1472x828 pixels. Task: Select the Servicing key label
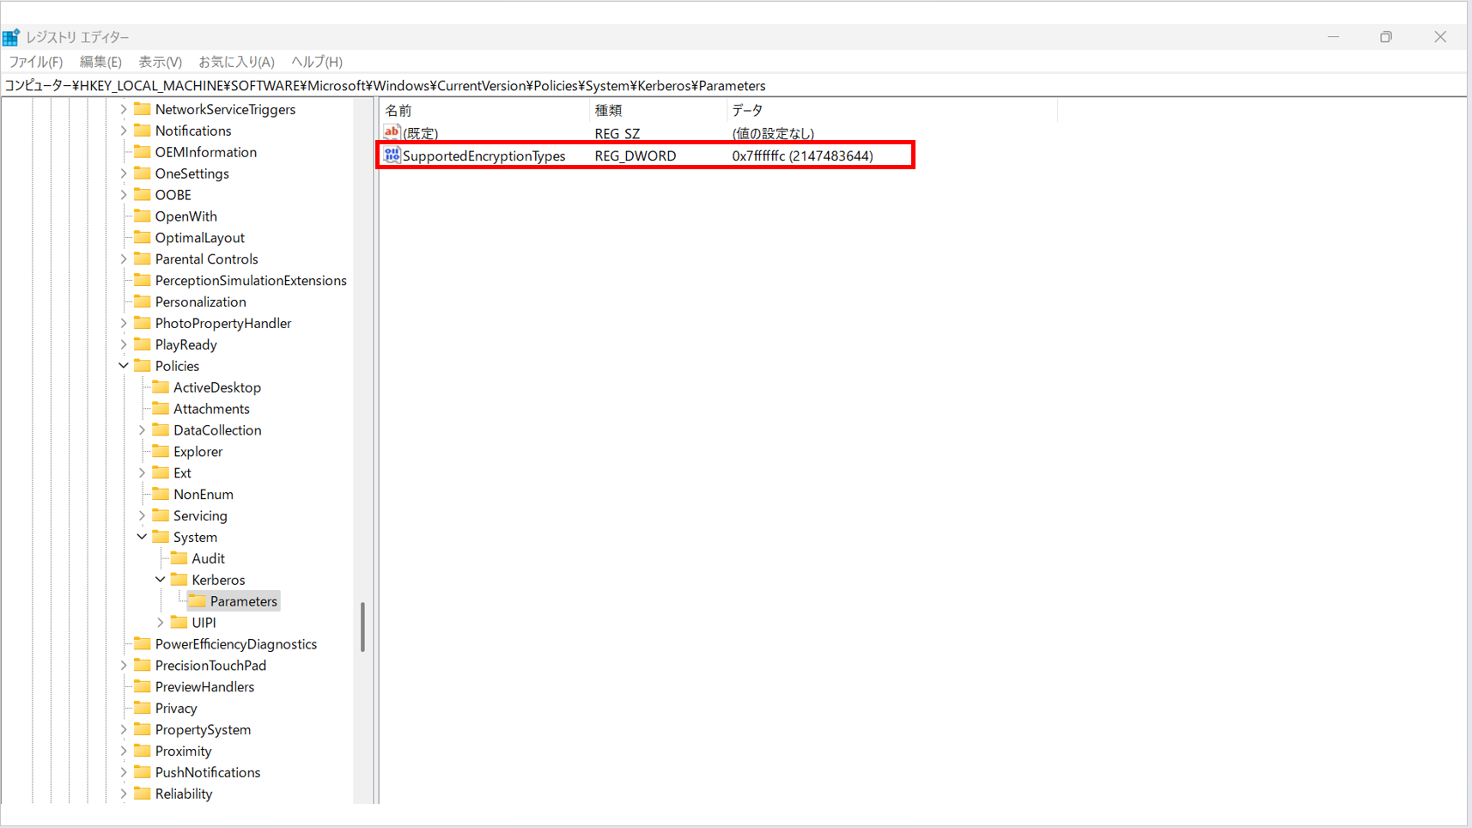point(200,516)
